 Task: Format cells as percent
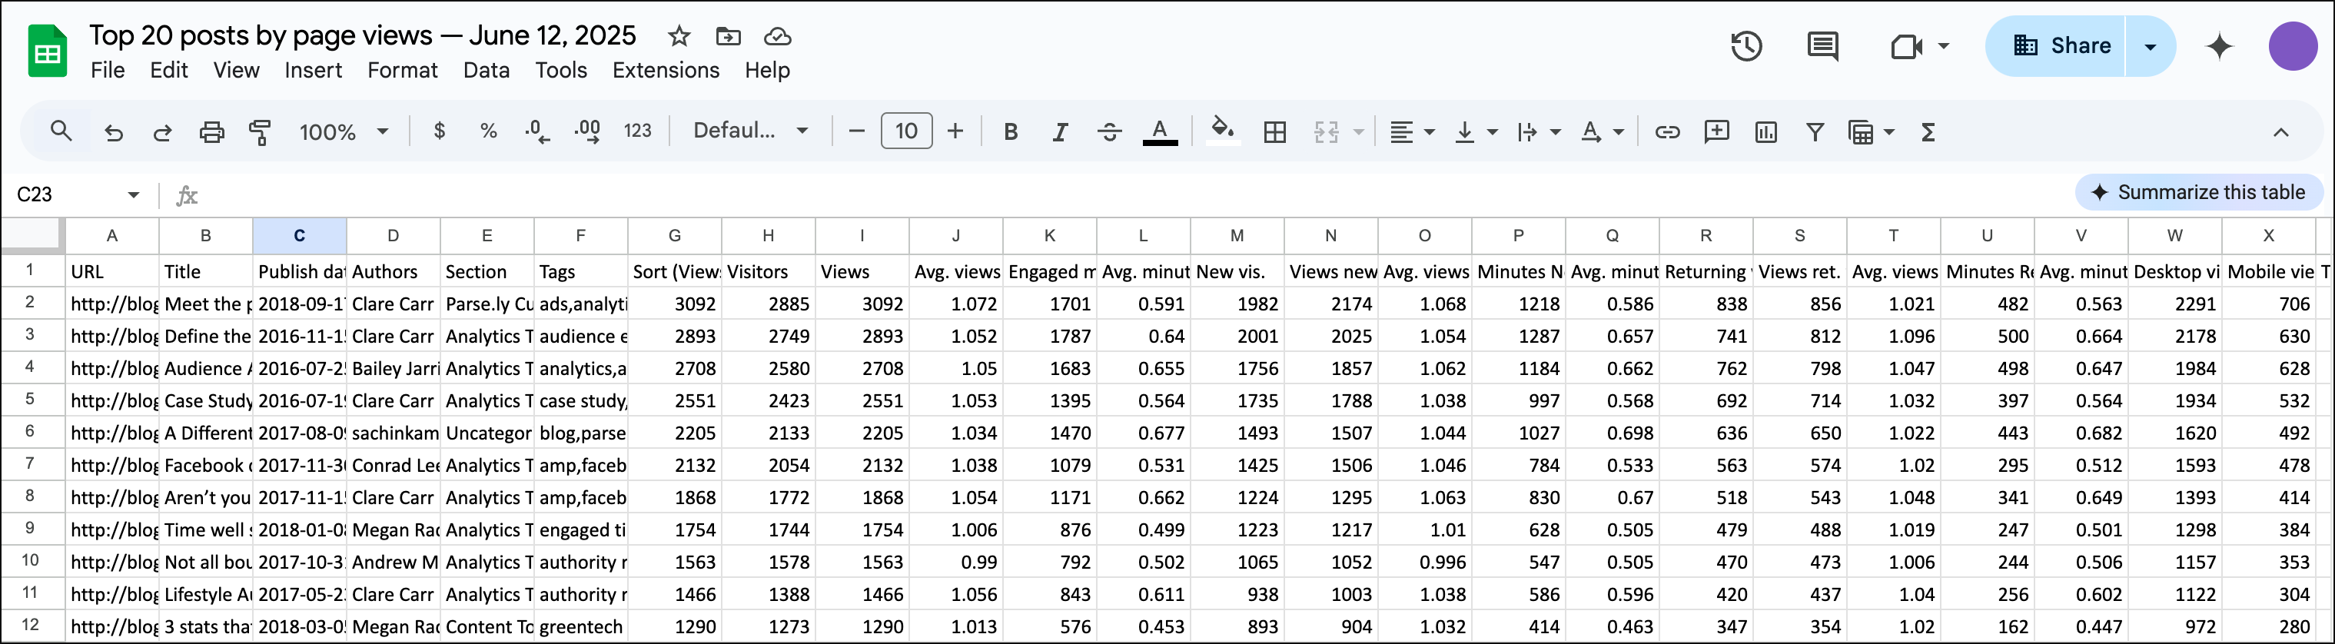489,131
